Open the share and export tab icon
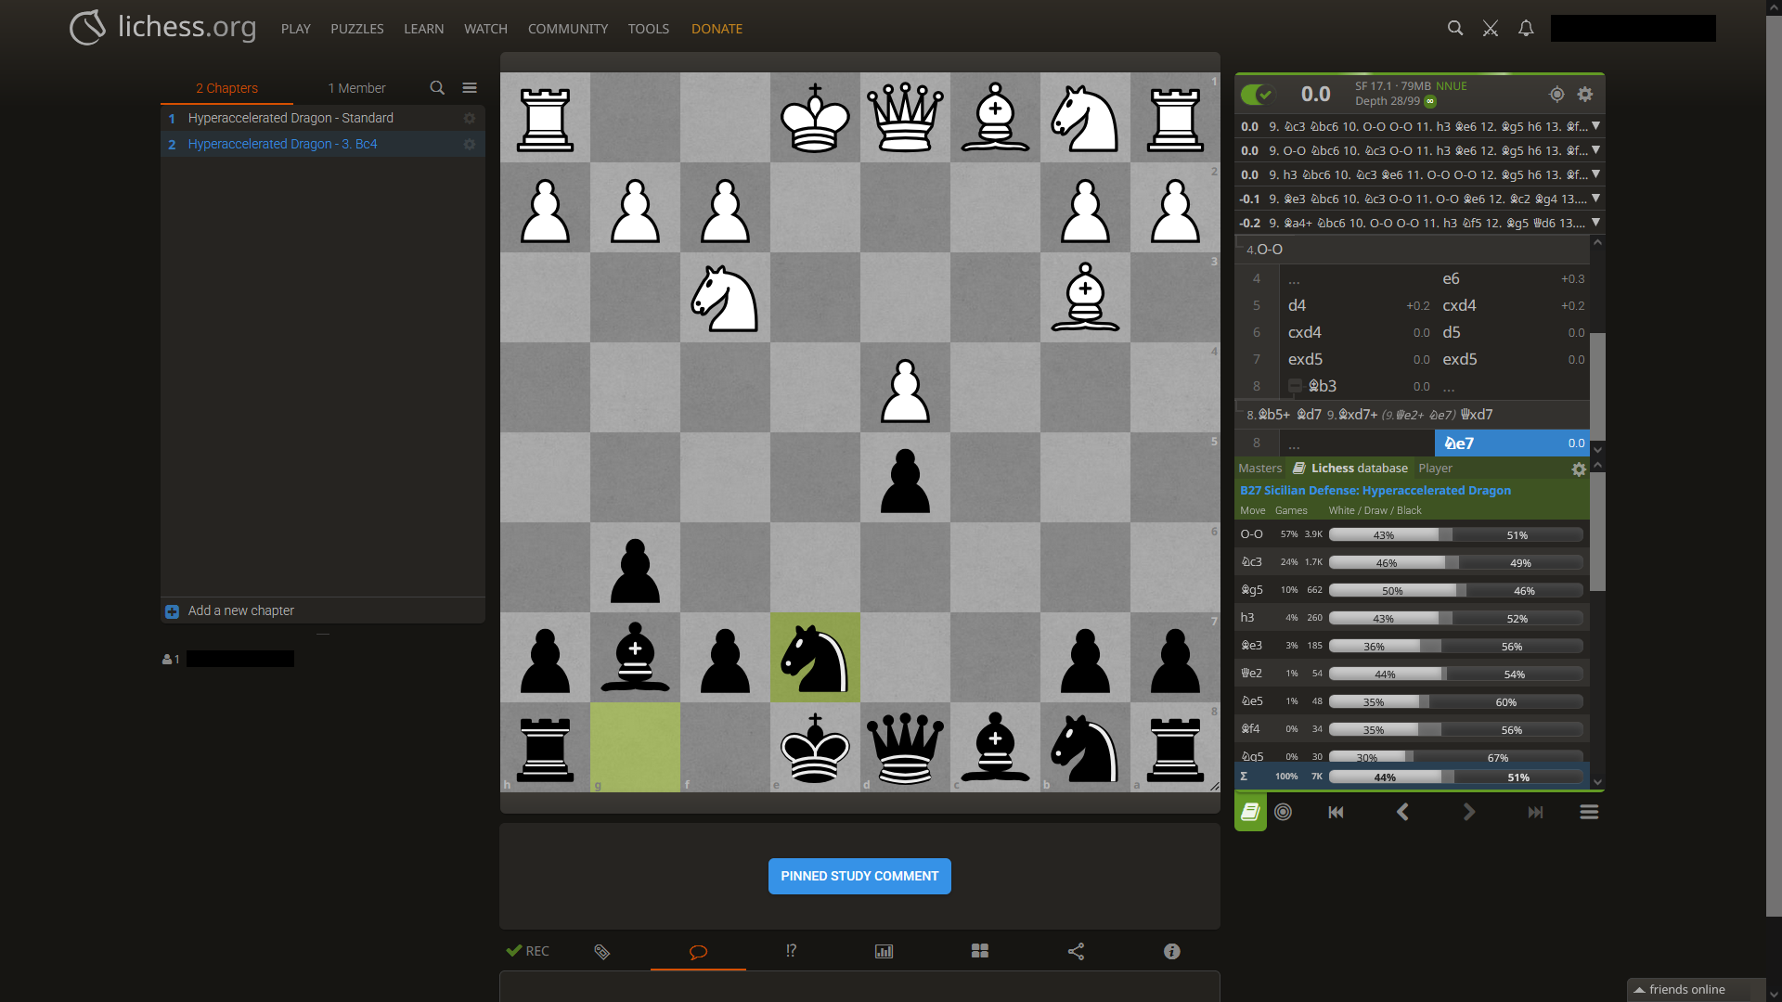This screenshot has height=1002, width=1782. [1076, 951]
